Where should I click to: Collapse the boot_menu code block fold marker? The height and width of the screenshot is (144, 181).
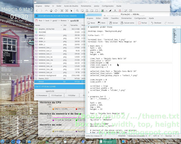click(x=89, y=46)
